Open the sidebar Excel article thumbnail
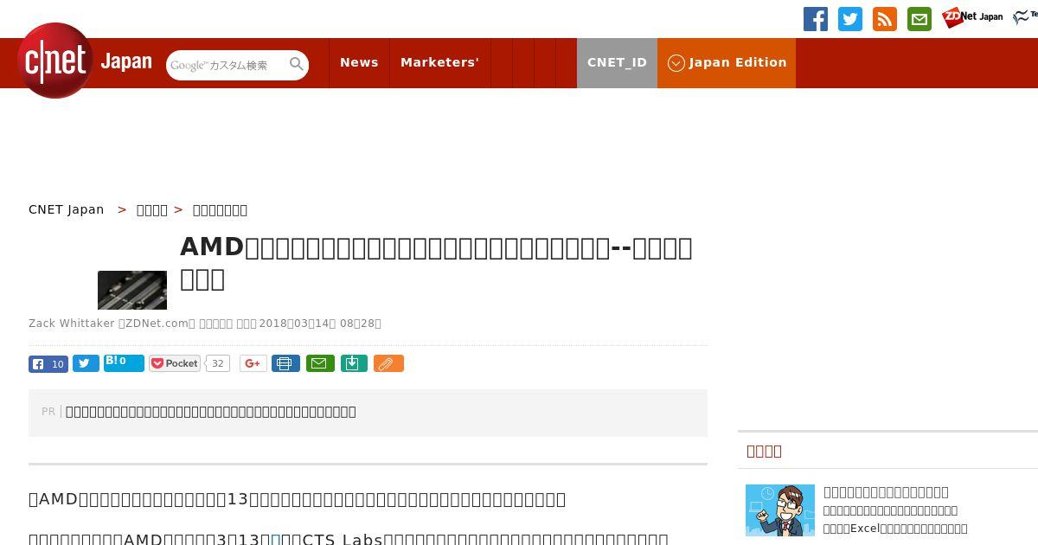The height and width of the screenshot is (545, 1038). [780, 510]
